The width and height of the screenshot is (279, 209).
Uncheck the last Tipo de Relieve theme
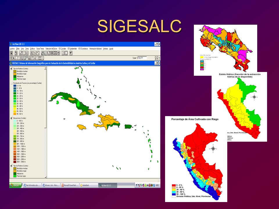pos(11,166)
